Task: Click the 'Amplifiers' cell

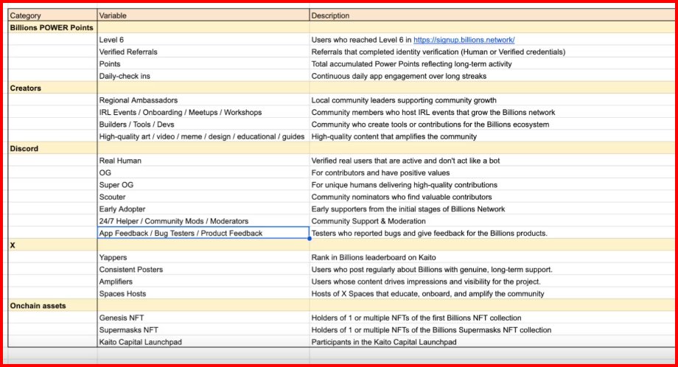Action: pos(203,282)
